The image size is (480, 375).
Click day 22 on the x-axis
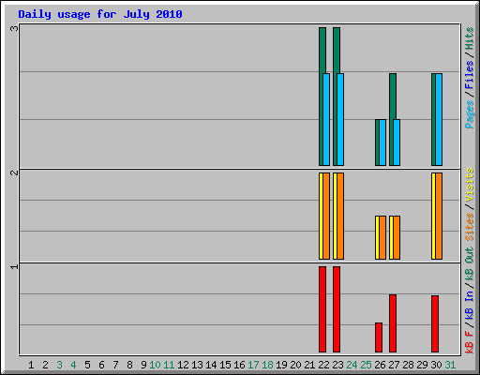(323, 365)
